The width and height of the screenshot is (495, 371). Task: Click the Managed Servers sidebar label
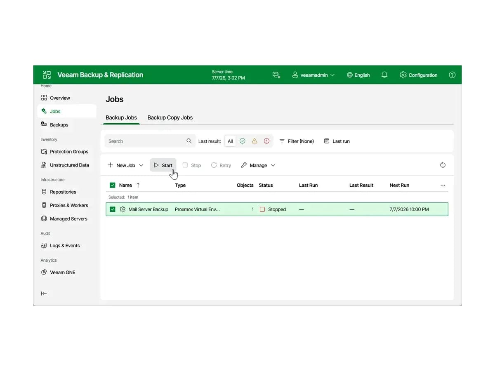click(x=68, y=219)
